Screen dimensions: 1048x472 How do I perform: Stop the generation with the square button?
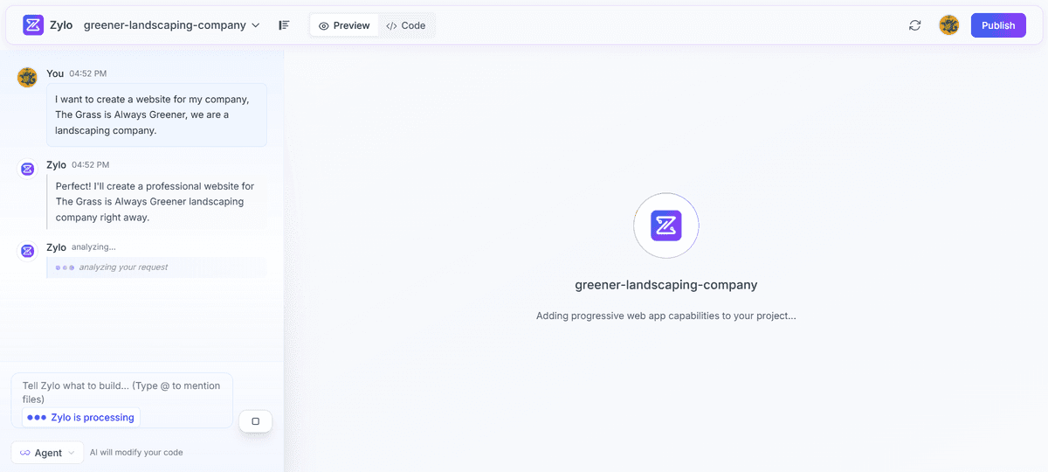[x=255, y=421]
